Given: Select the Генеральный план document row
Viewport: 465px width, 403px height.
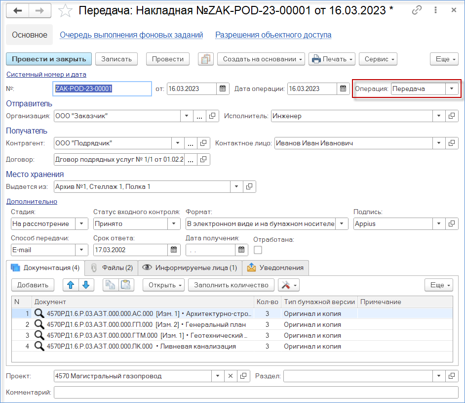Looking at the screenshot, I should point(232,324).
